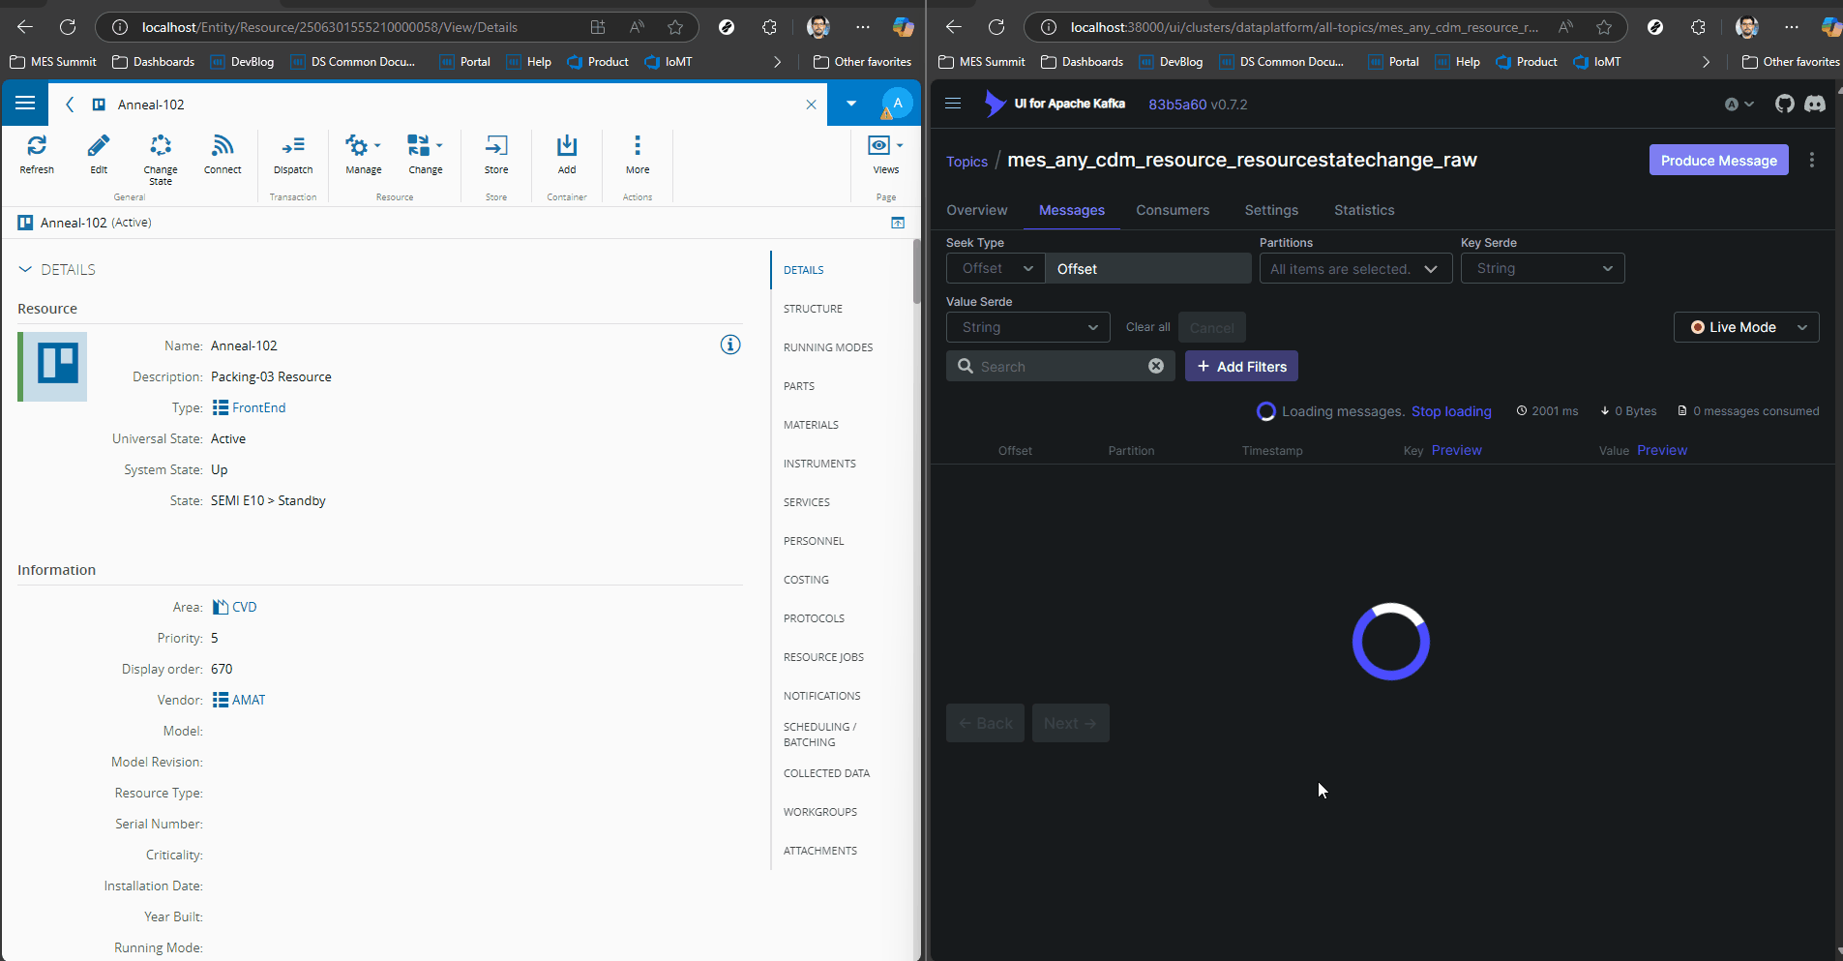The height and width of the screenshot is (961, 1843).
Task: Open the resource info icon beside Name
Action: tap(730, 345)
